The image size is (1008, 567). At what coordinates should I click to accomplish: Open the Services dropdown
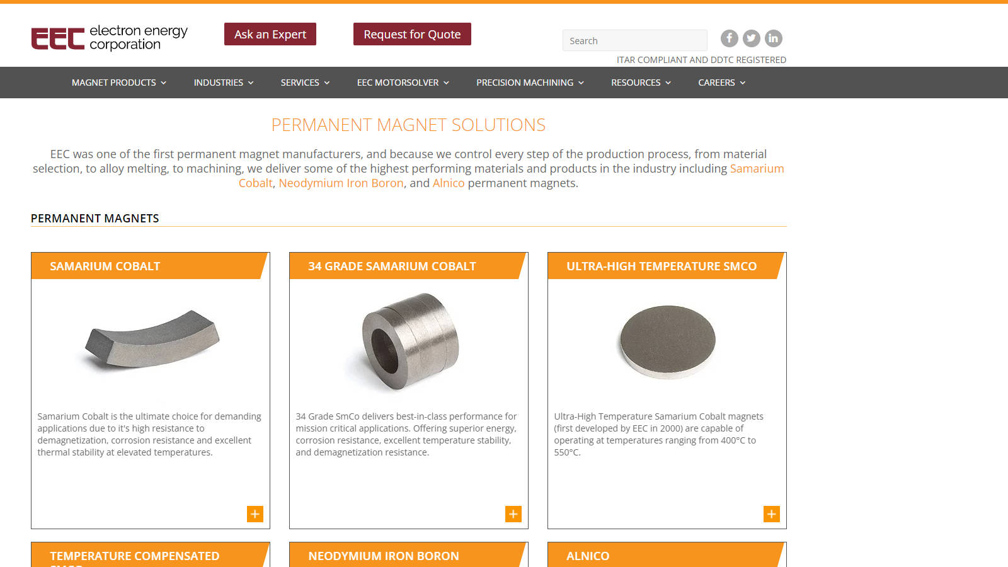(305, 83)
